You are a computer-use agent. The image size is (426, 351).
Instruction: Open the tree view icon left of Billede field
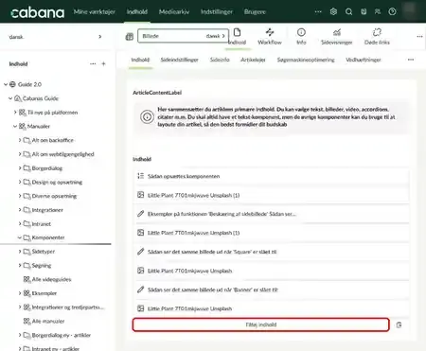[x=130, y=37]
